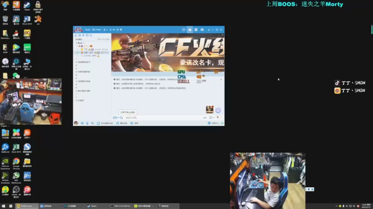Open the YY raccoon desktop shortcut

(27, 34)
